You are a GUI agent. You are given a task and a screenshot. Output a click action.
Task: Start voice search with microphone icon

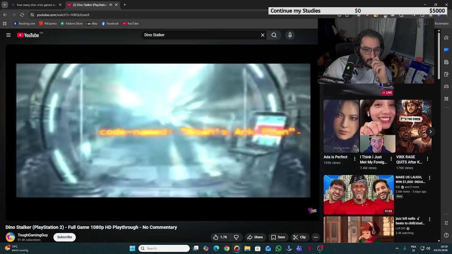[290, 35]
